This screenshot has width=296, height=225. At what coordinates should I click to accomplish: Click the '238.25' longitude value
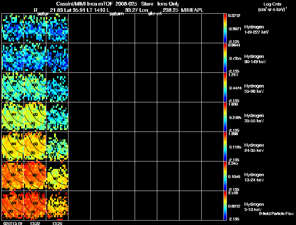click(x=170, y=10)
